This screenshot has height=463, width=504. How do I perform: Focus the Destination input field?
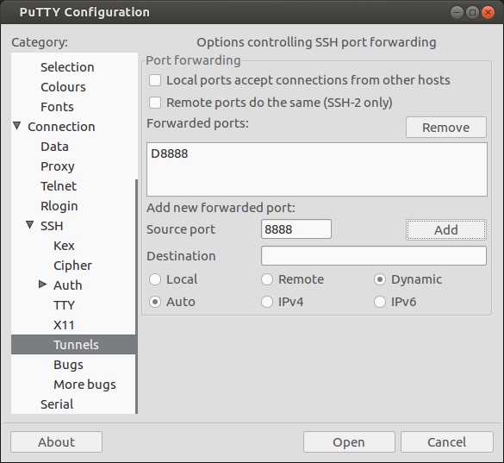(x=374, y=256)
